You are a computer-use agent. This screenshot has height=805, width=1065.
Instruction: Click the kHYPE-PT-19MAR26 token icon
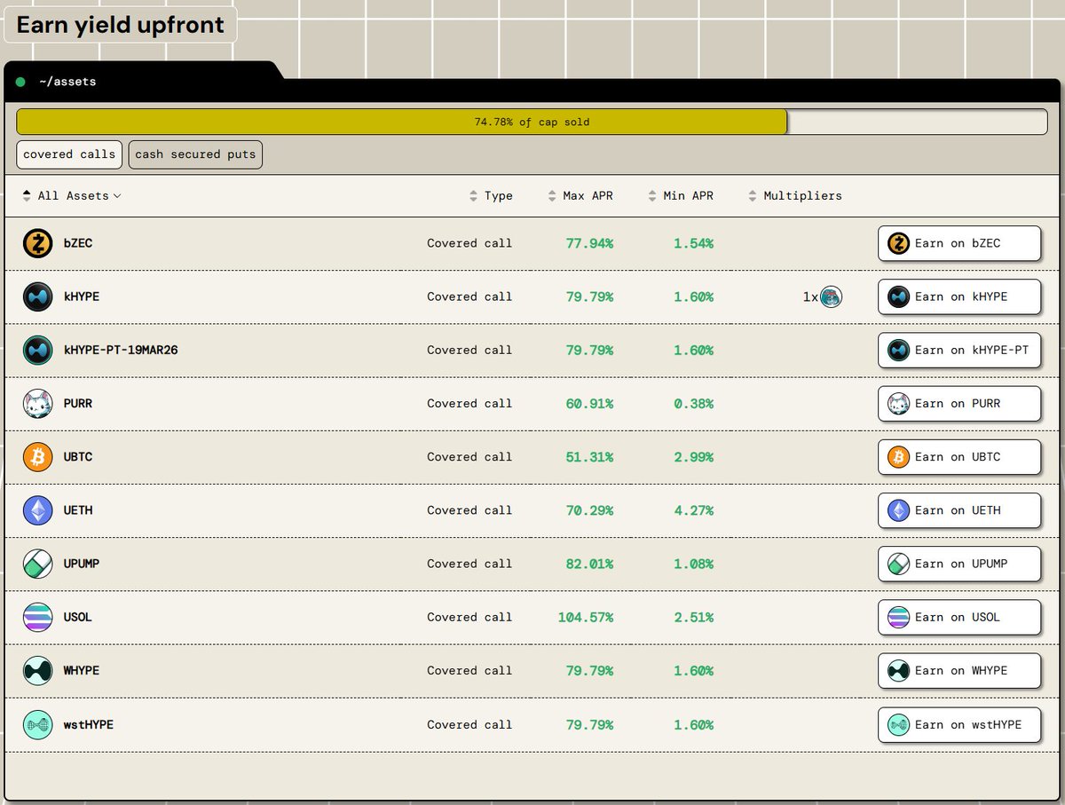tap(38, 350)
